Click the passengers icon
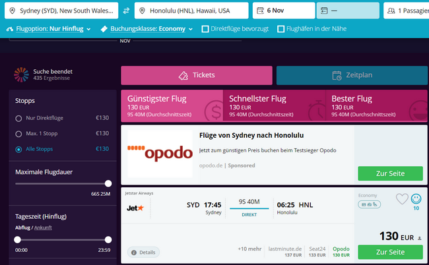The width and height of the screenshot is (429, 265). coord(391,11)
